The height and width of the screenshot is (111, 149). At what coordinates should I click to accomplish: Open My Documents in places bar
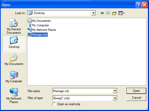tap(14, 59)
